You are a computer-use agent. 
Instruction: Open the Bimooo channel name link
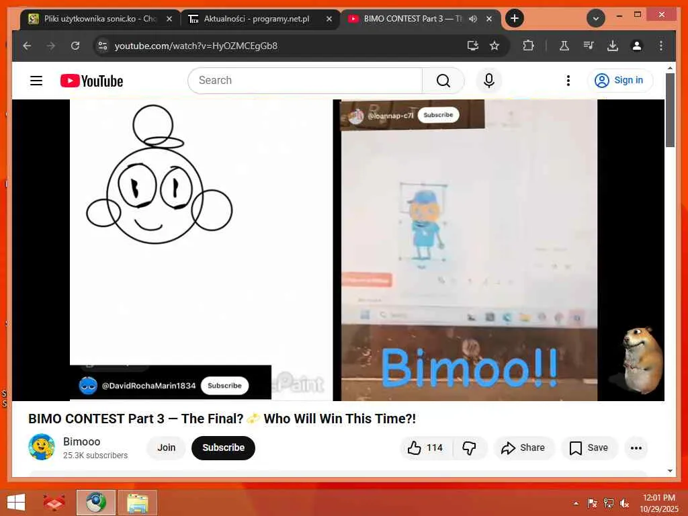(x=81, y=441)
